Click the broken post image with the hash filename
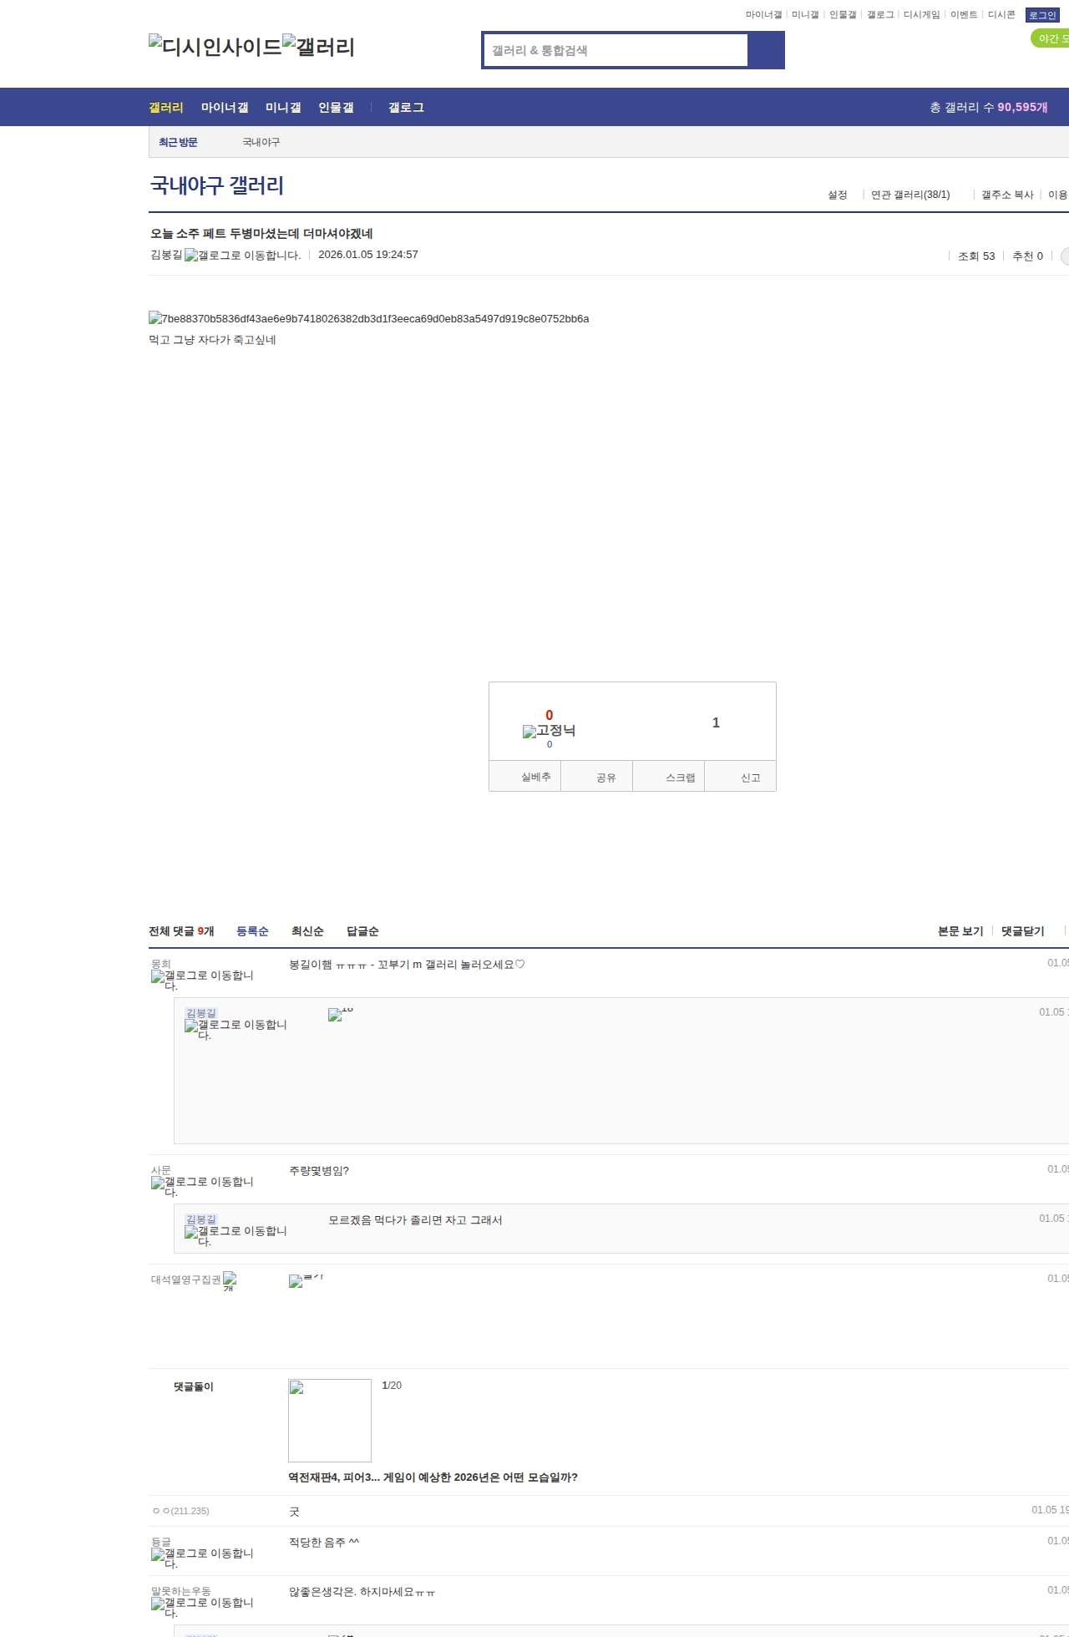This screenshot has height=1637, width=1069. point(369,318)
